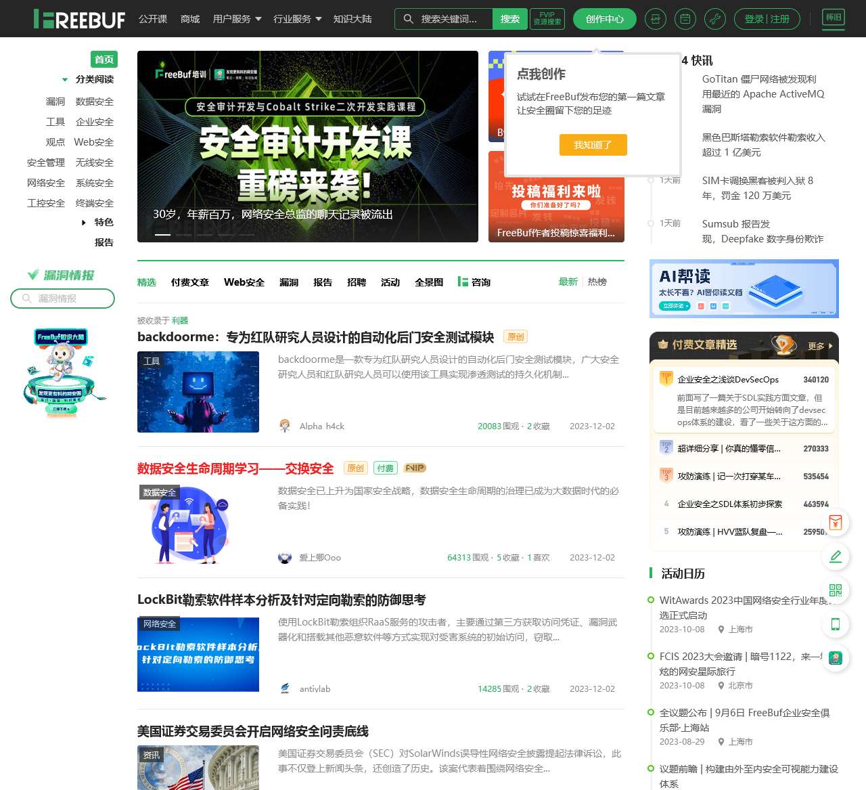Screen dimensions: 866x790
Task: Dismiss popup with 我知道了 button
Action: click(593, 145)
